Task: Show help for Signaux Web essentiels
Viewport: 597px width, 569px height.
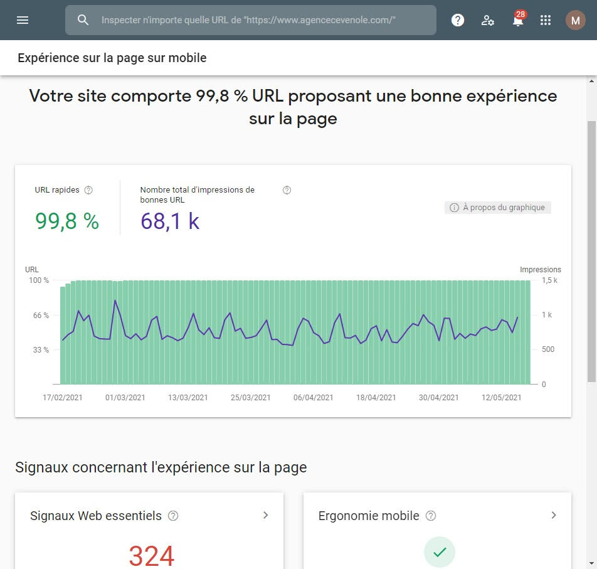Action: [x=173, y=516]
